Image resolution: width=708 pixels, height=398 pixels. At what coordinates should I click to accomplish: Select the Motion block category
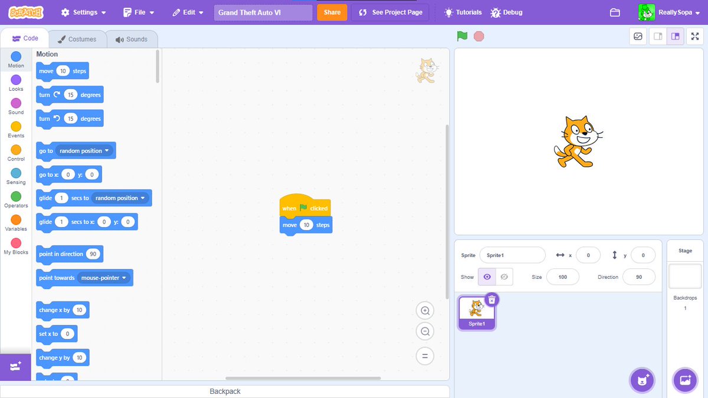pos(16,60)
